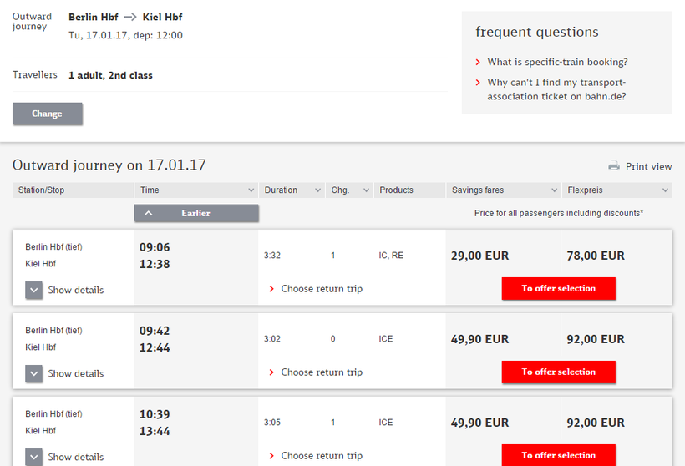Choose return trip for the 09:42 connection
The width and height of the screenshot is (685, 466).
322,372
